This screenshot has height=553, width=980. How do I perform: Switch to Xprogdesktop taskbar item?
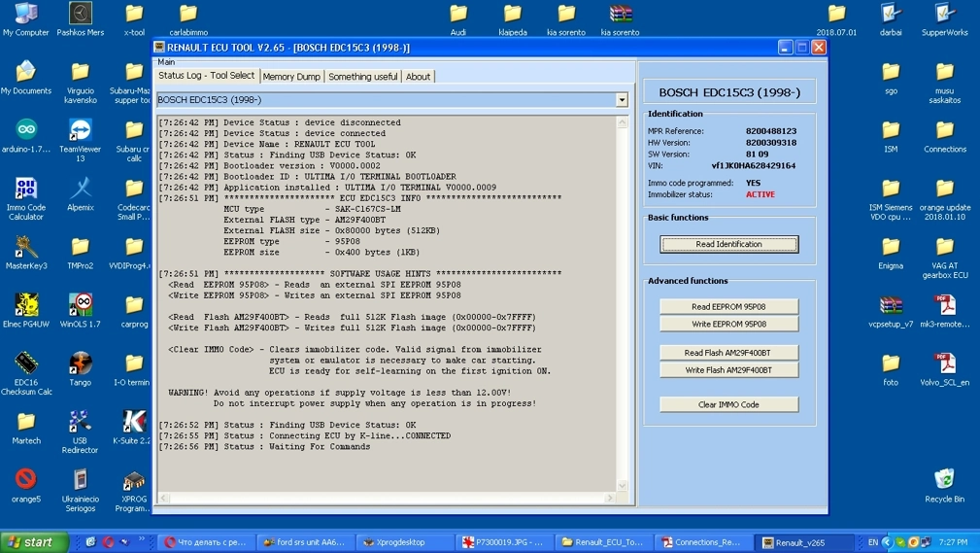pos(405,542)
